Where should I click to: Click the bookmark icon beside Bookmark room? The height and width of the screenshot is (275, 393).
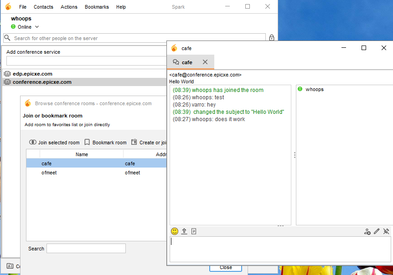point(87,142)
